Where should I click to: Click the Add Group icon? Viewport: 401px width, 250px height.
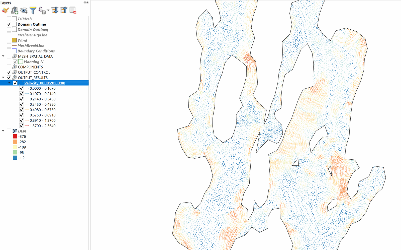coord(15,10)
